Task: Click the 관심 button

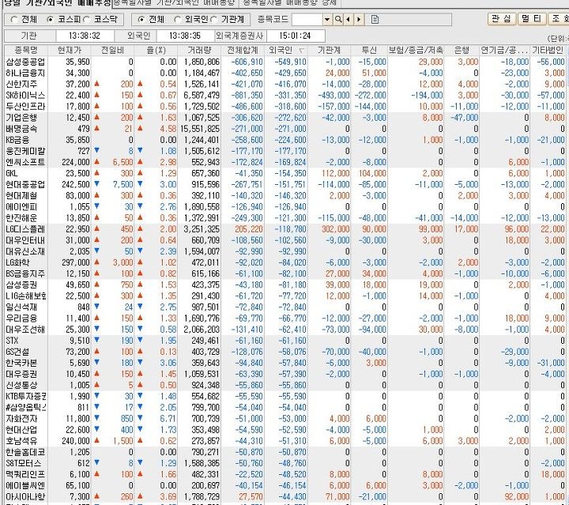Action: (502, 19)
